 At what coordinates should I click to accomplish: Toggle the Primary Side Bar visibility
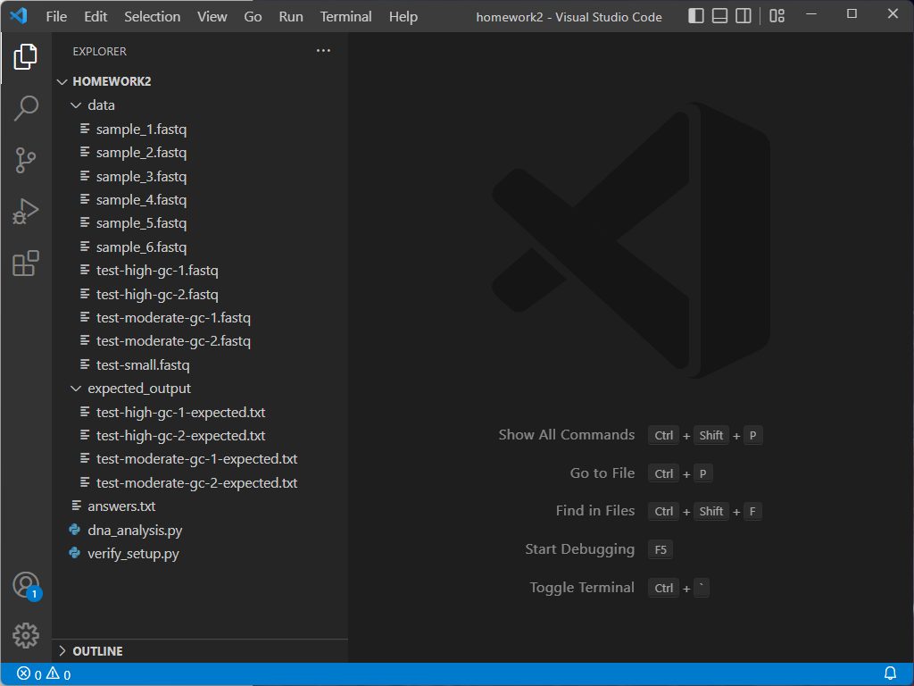pyautogui.click(x=695, y=15)
